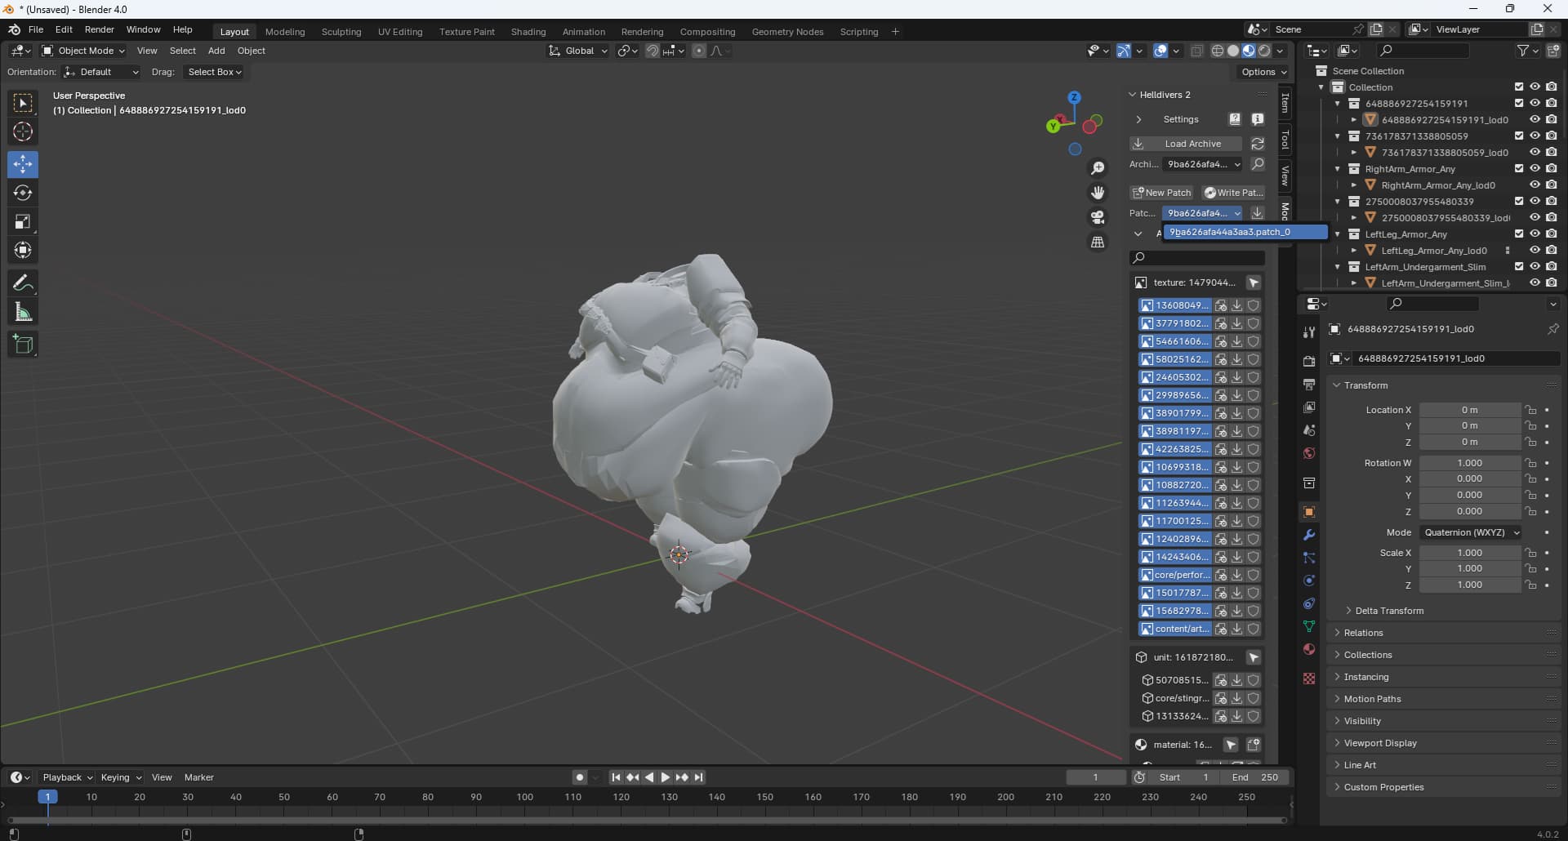Image resolution: width=1568 pixels, height=841 pixels.
Task: Uncheck LeftLeg_Armor_Any collection checkbox
Action: click(1518, 234)
